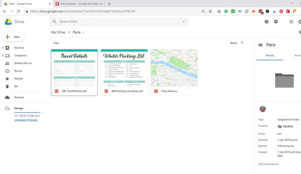Go forward in the browser
The image size is (301, 174).
[x=11, y=11]
